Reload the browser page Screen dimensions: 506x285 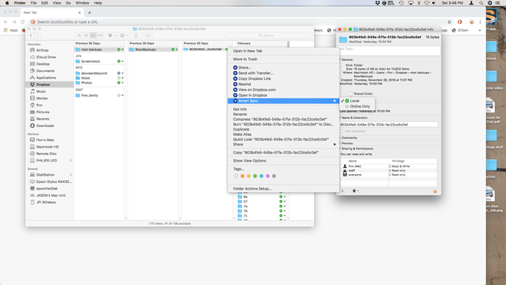23,22
